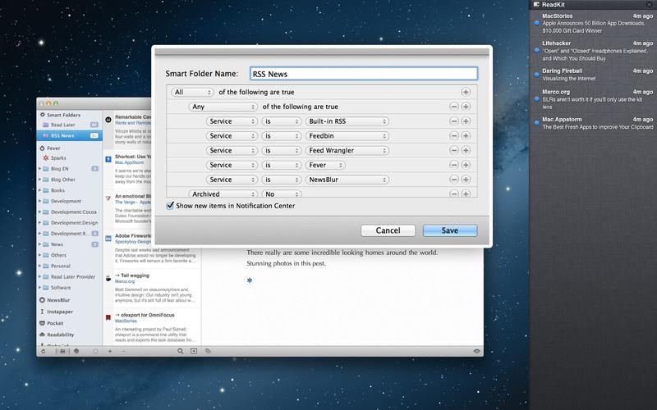Open the No value dropdown for Archived
The height and width of the screenshot is (410, 657).
(x=281, y=194)
